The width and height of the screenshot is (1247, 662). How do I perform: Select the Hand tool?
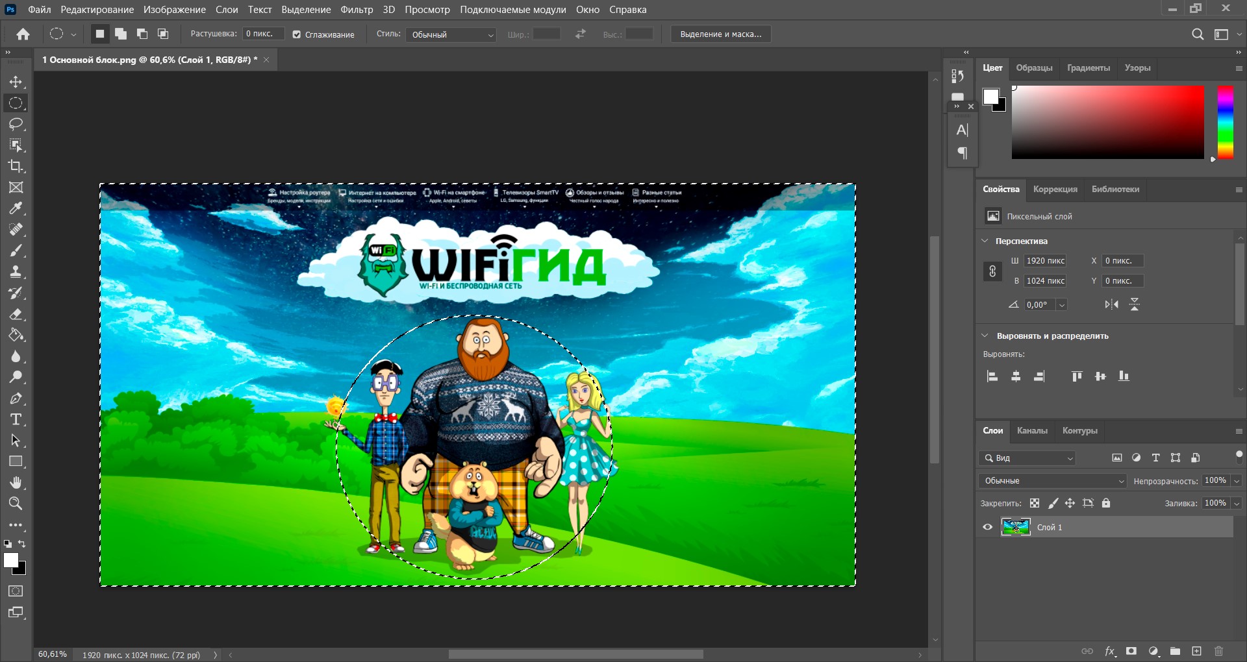(x=16, y=482)
